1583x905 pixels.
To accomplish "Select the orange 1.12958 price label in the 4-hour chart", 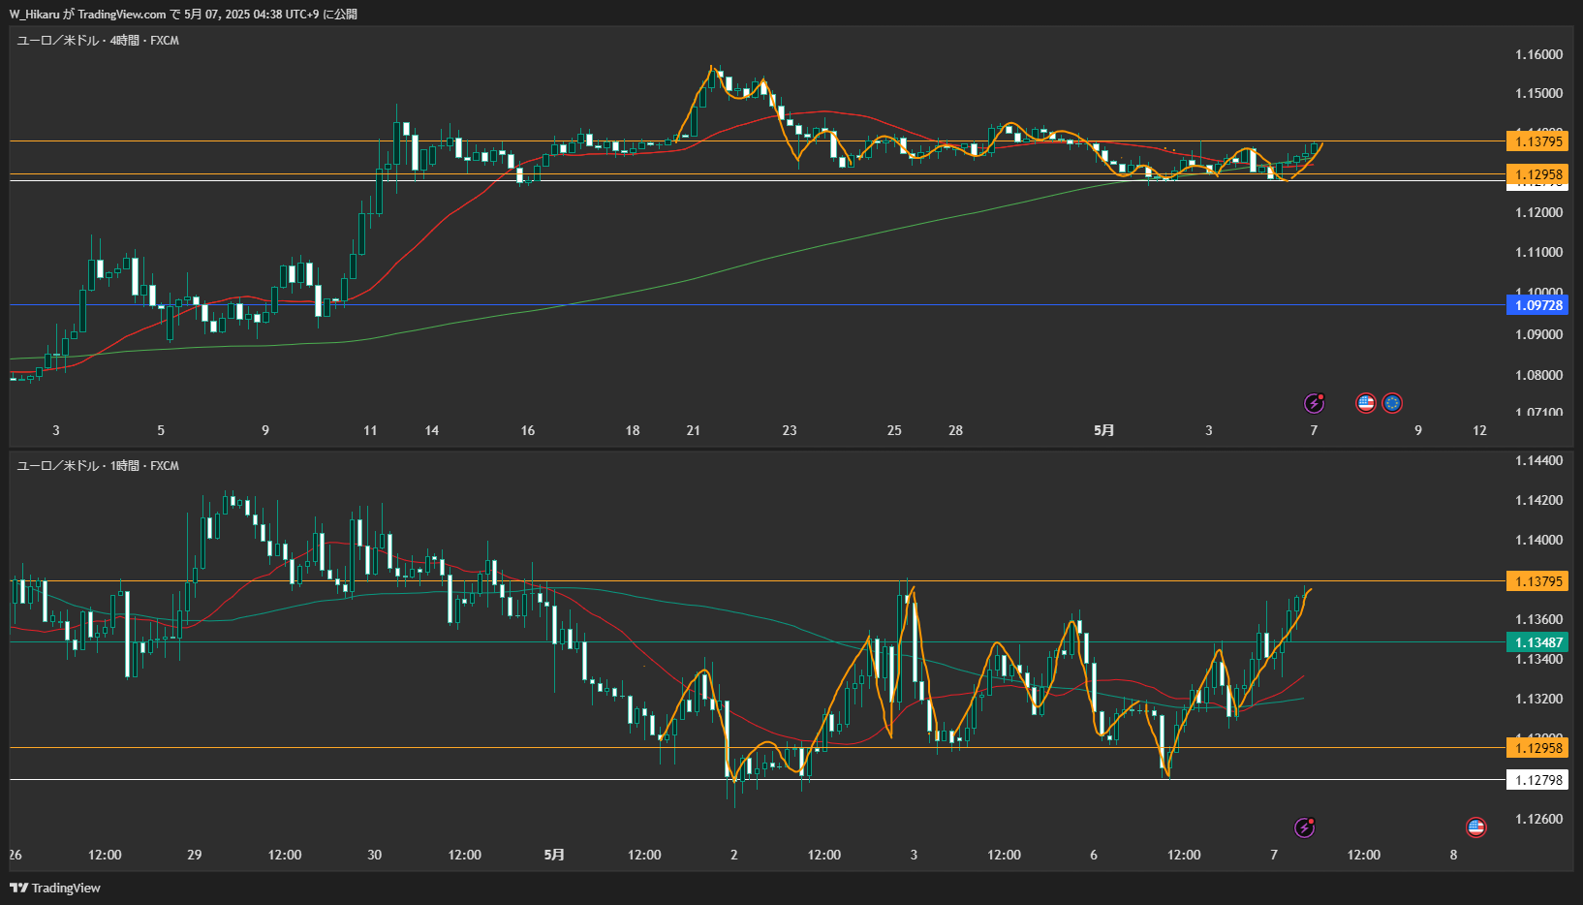I will coord(1537,175).
